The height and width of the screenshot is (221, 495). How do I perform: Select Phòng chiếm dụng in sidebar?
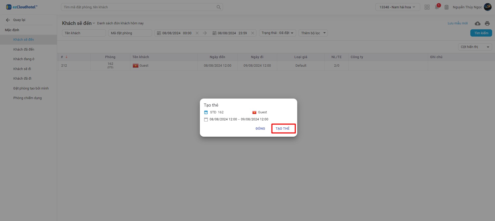click(x=28, y=98)
